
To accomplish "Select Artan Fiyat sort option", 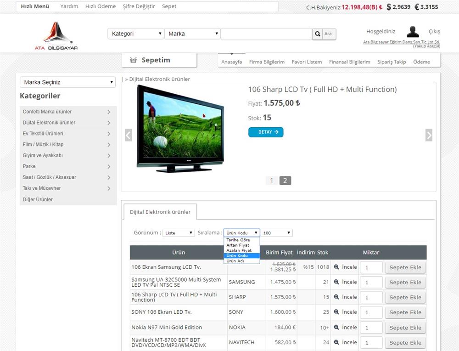I will [x=242, y=245].
